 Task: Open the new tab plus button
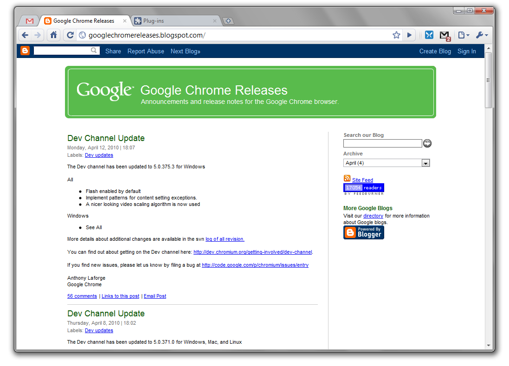(228, 21)
